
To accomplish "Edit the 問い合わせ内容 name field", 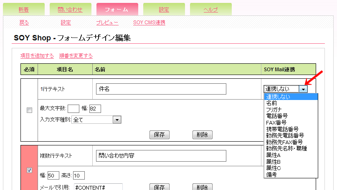I will click(x=161, y=156).
